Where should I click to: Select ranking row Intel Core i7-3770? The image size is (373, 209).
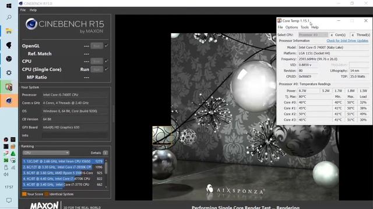click(x=63, y=185)
